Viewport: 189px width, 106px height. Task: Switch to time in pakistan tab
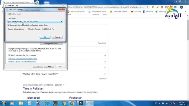(18, 2)
